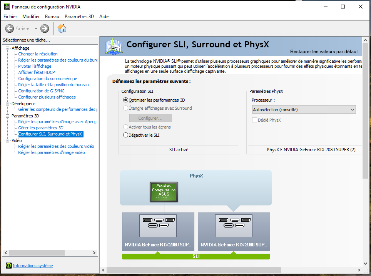Maximize the NVIDIA control panel window
371x276 pixels.
343,7
